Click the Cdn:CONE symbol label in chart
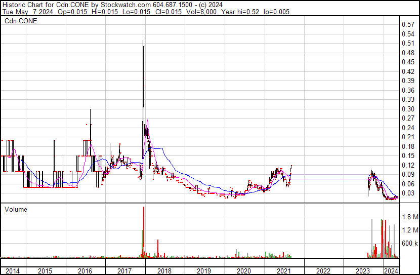420x275 pixels. 21,21
